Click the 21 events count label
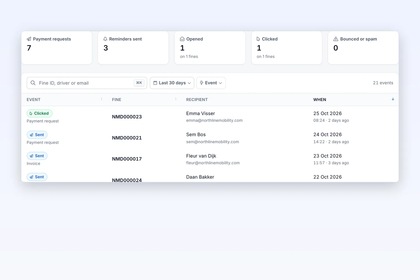Screen dimensions: 420x280 383,83
